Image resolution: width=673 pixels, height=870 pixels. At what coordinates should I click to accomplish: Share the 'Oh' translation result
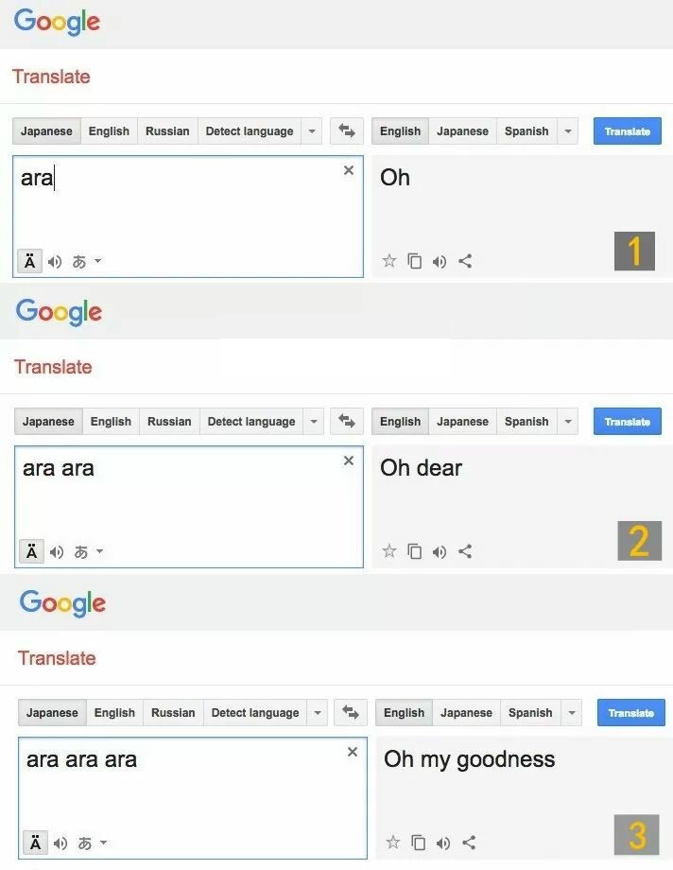[465, 261]
